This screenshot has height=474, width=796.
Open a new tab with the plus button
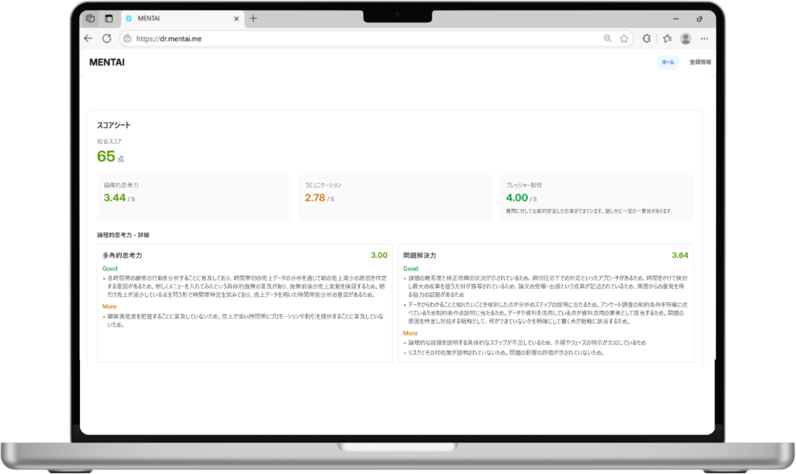coord(253,19)
